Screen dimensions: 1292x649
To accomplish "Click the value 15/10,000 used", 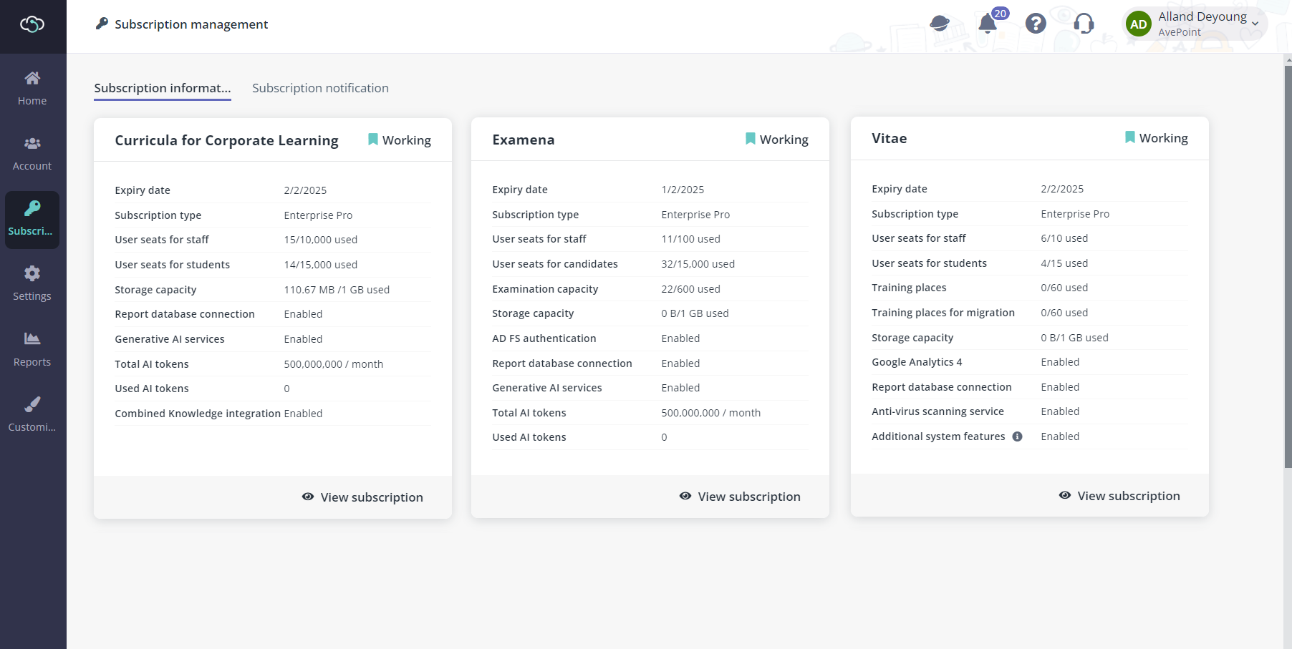I will (321, 240).
